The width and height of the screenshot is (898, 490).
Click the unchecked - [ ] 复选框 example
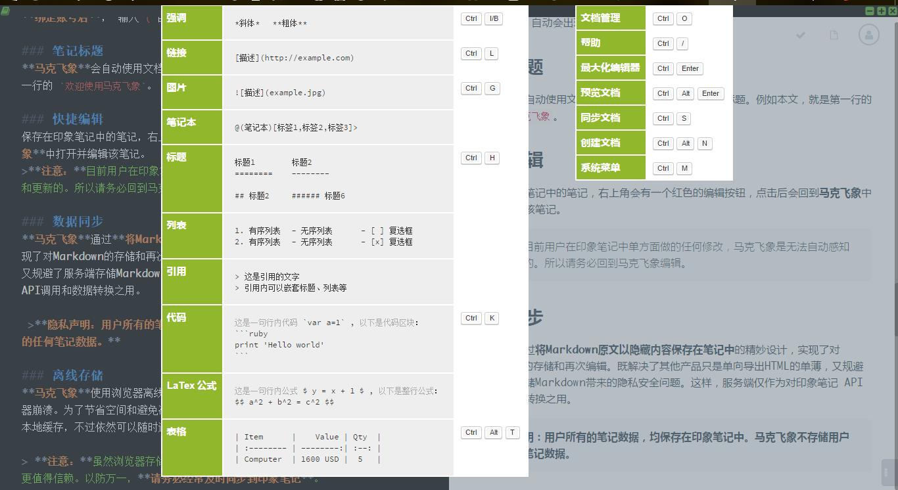click(387, 231)
